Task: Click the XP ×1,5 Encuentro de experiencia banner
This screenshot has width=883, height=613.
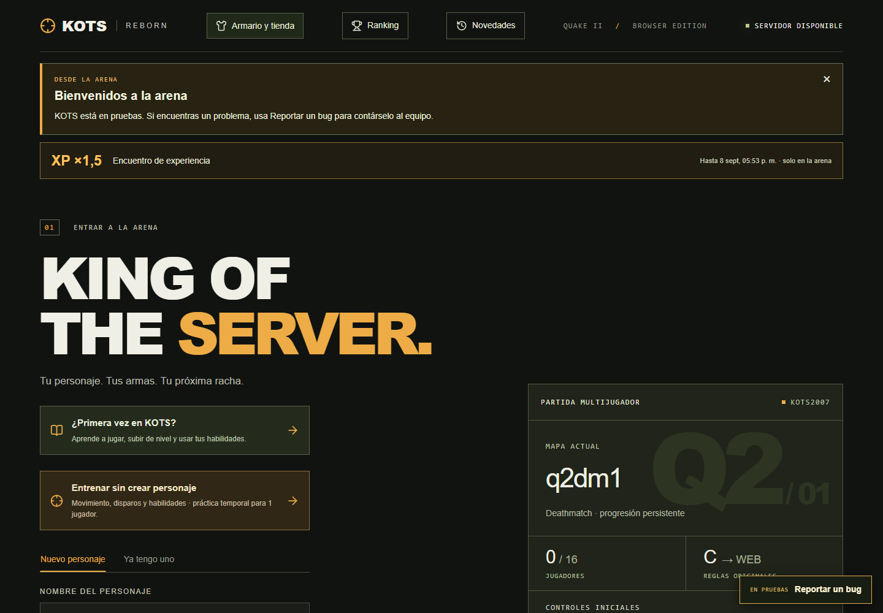Action: pos(442,161)
